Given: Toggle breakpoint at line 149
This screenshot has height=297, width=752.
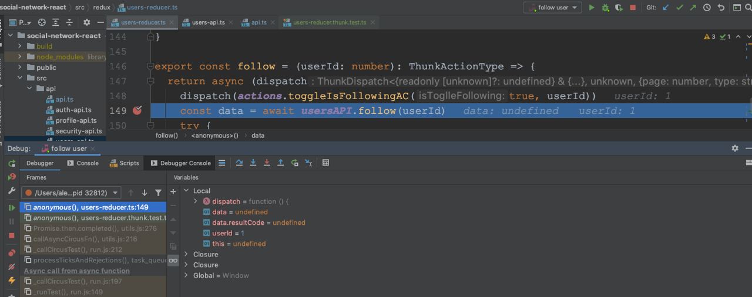Looking at the screenshot, I should point(137,110).
